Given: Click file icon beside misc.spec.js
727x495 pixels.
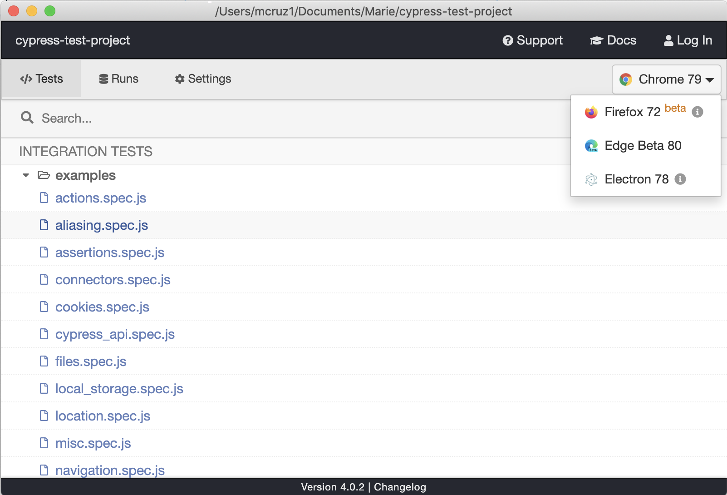Looking at the screenshot, I should click(x=44, y=443).
